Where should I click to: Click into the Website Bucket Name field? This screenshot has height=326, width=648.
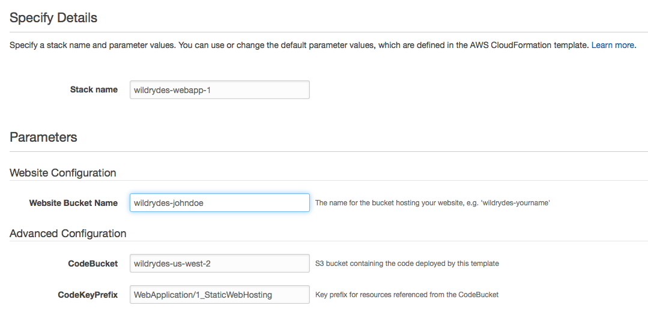pyautogui.click(x=219, y=202)
